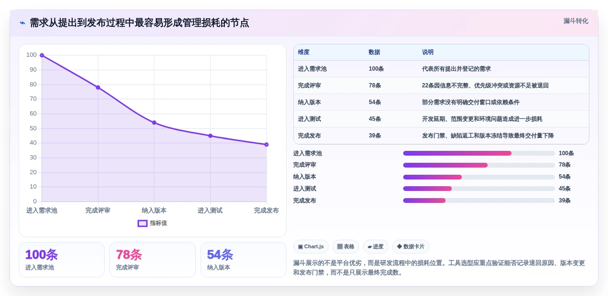The height and width of the screenshot is (296, 608).
Task: Click the 进入需求池 label beside progress bars
Action: (x=308, y=153)
